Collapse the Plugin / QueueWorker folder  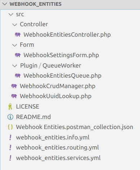point(15,66)
